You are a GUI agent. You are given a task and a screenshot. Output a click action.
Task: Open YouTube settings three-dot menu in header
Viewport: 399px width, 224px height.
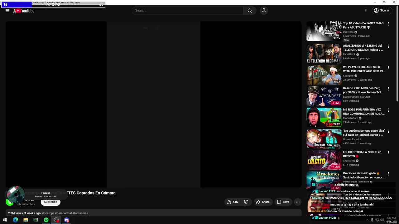click(366, 11)
